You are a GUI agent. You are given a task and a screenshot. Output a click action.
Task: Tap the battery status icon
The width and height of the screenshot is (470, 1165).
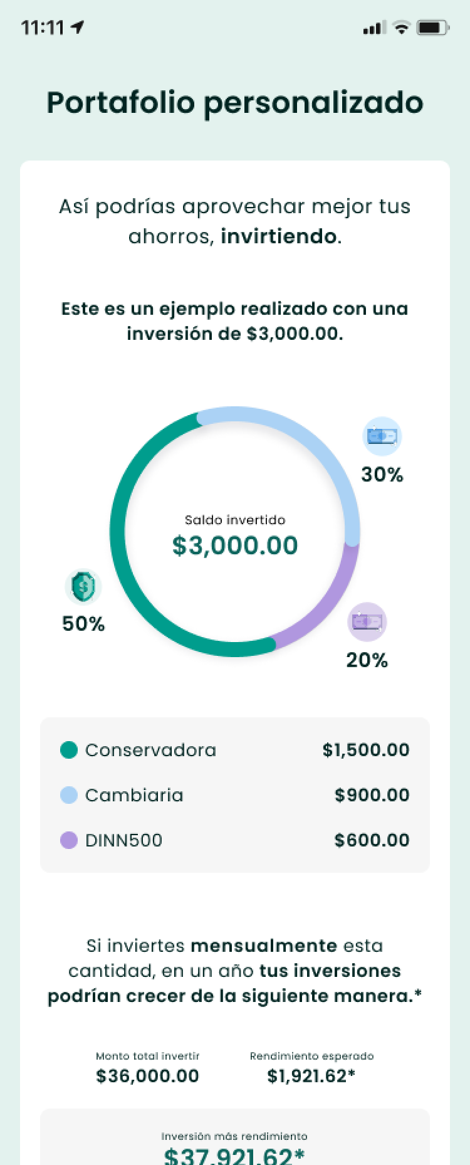[x=433, y=28]
